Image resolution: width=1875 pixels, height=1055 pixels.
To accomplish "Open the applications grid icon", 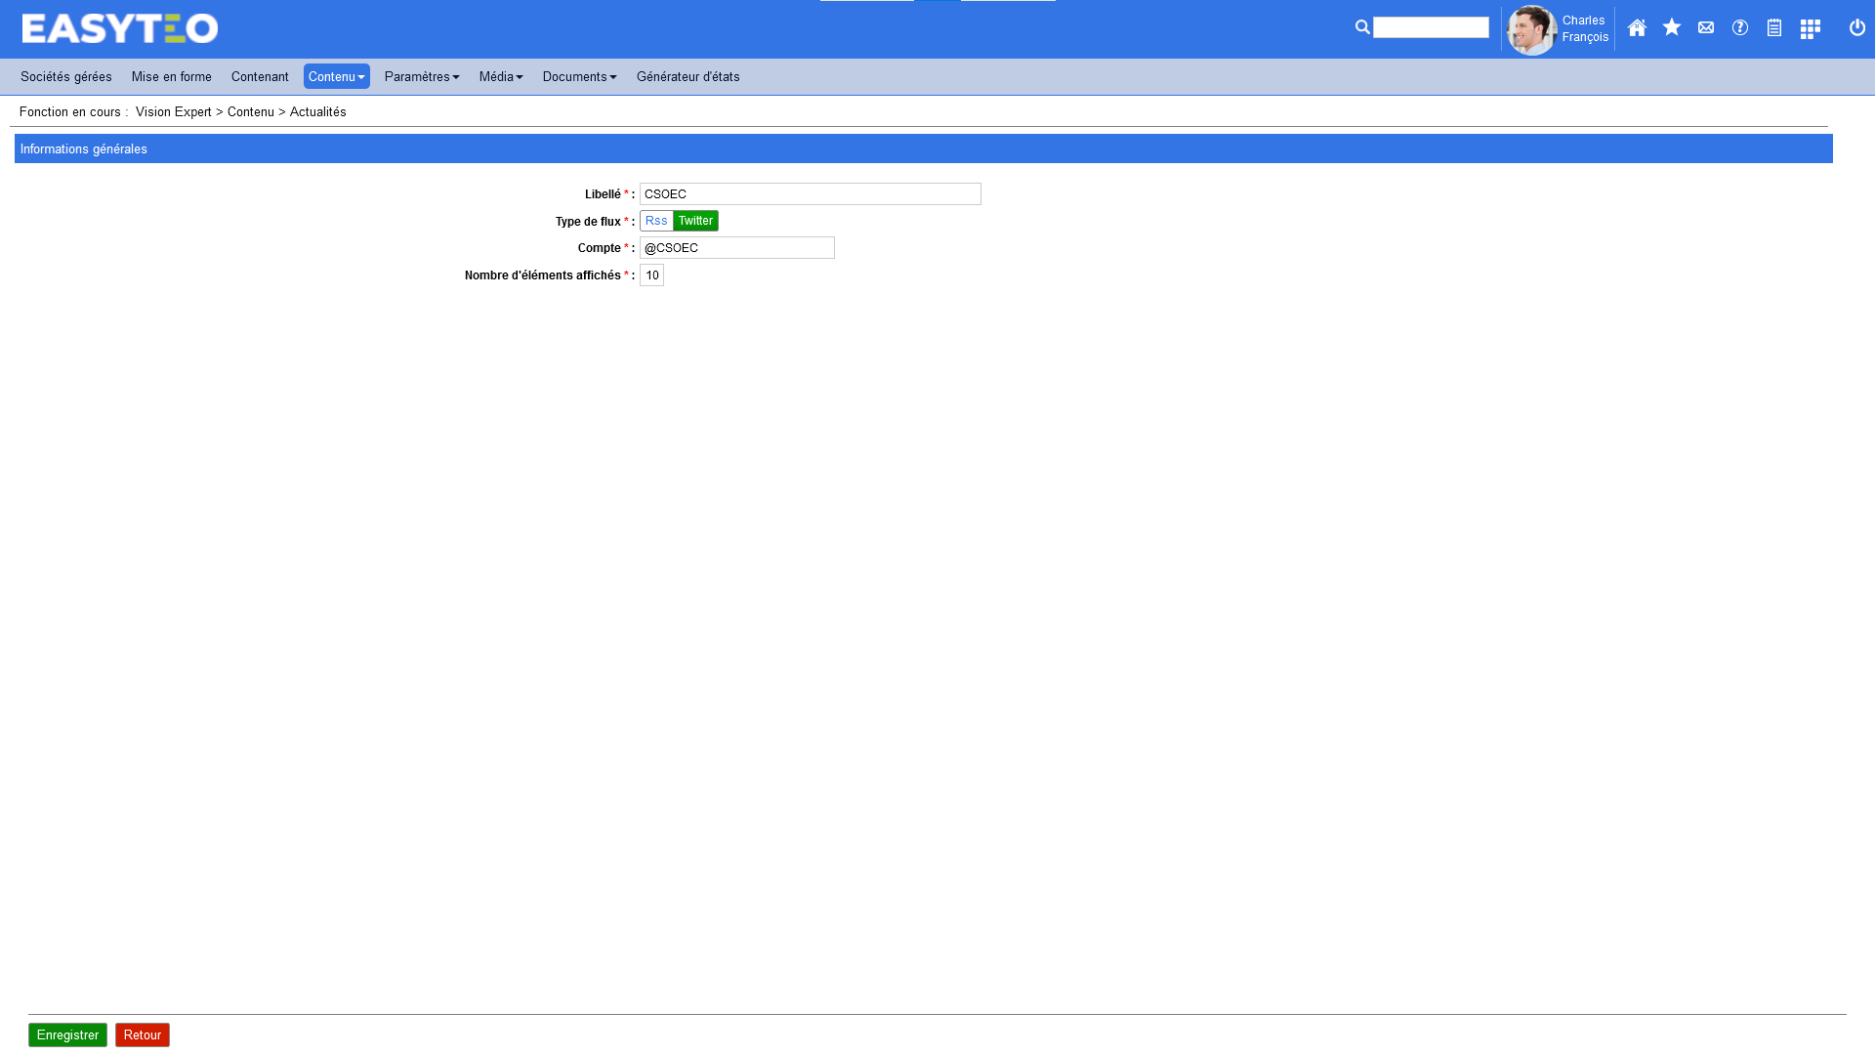I will click(x=1811, y=29).
